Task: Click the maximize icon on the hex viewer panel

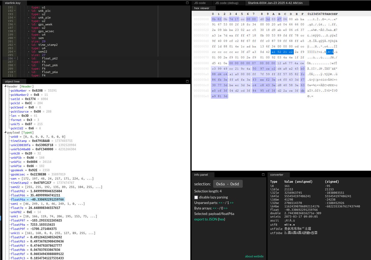Action: coord(368,8)
